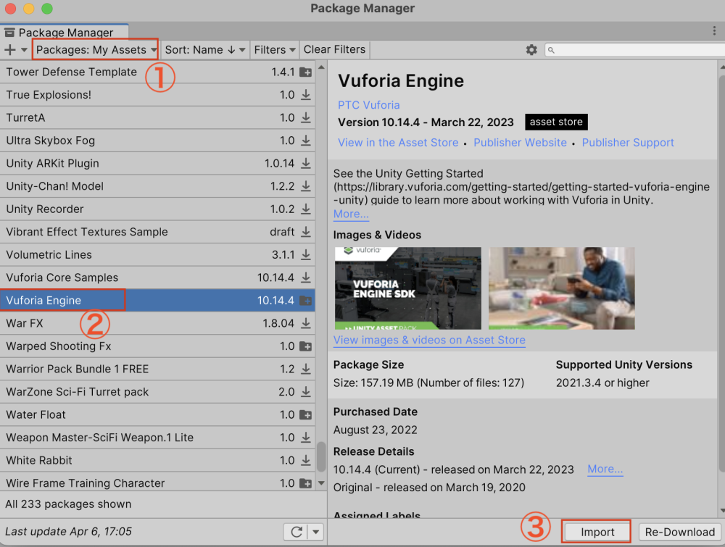Click the three-dot window options icon
Image resolution: width=725 pixels, height=547 pixels.
point(714,31)
